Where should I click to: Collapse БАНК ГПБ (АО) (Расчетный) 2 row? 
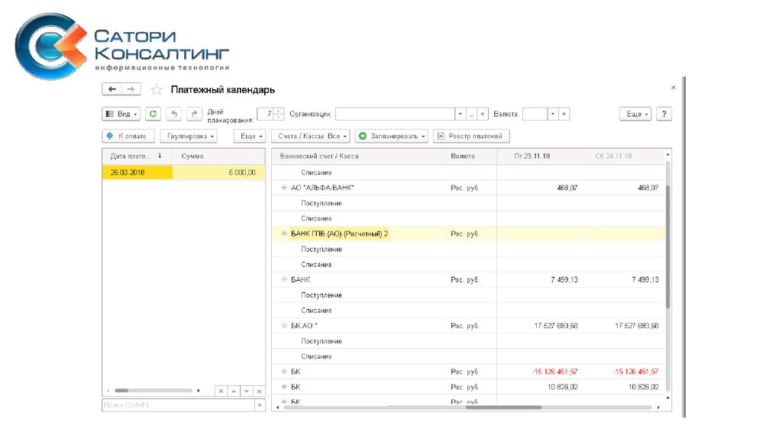(x=284, y=233)
